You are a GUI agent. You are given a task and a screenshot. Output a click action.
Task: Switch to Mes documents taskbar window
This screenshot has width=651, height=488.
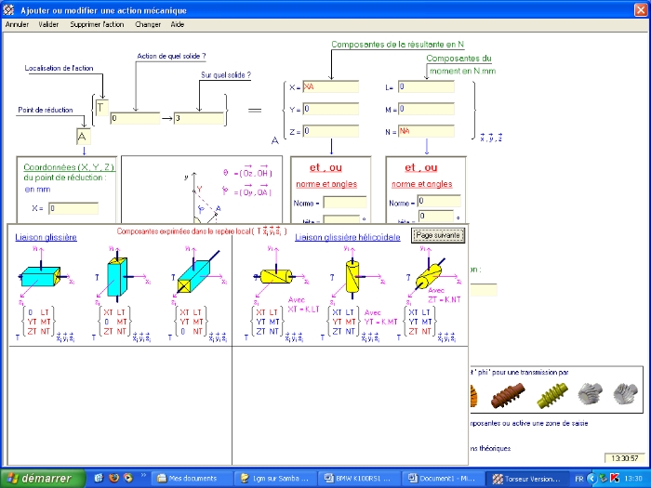click(192, 479)
